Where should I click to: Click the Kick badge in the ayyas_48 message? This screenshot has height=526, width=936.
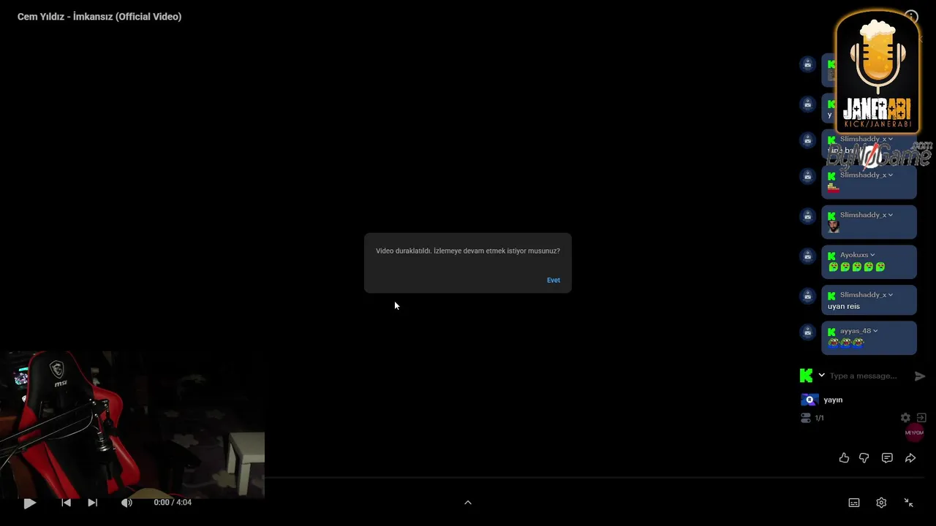831,332
